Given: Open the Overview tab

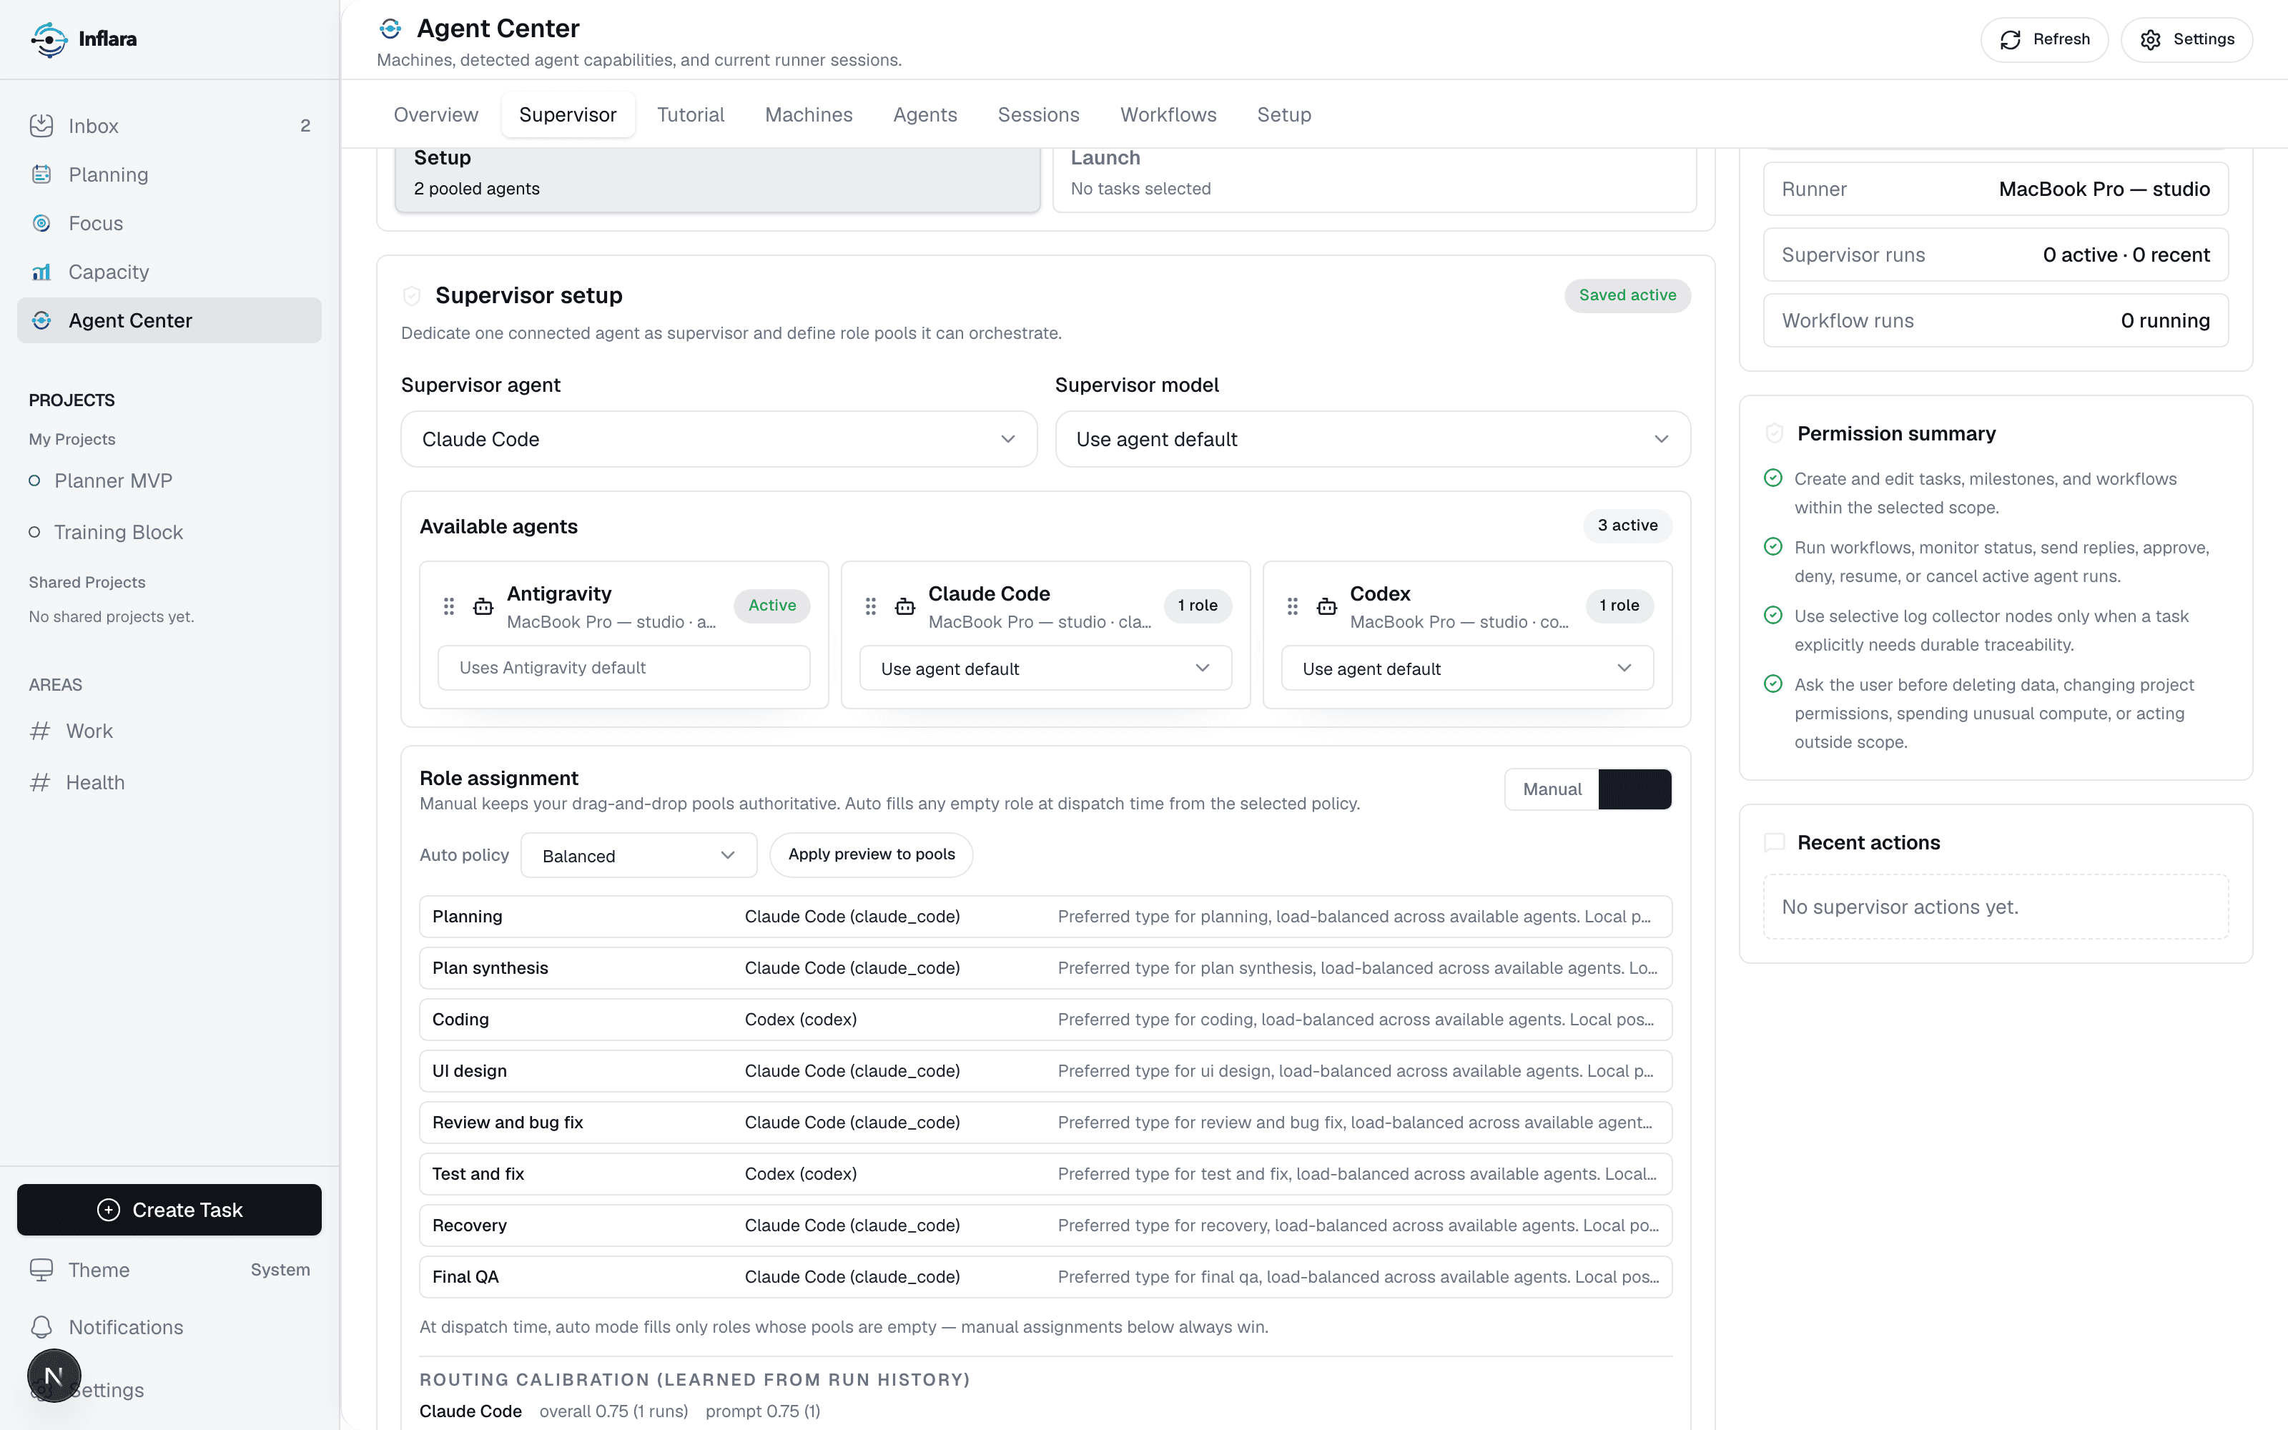Looking at the screenshot, I should (436, 114).
